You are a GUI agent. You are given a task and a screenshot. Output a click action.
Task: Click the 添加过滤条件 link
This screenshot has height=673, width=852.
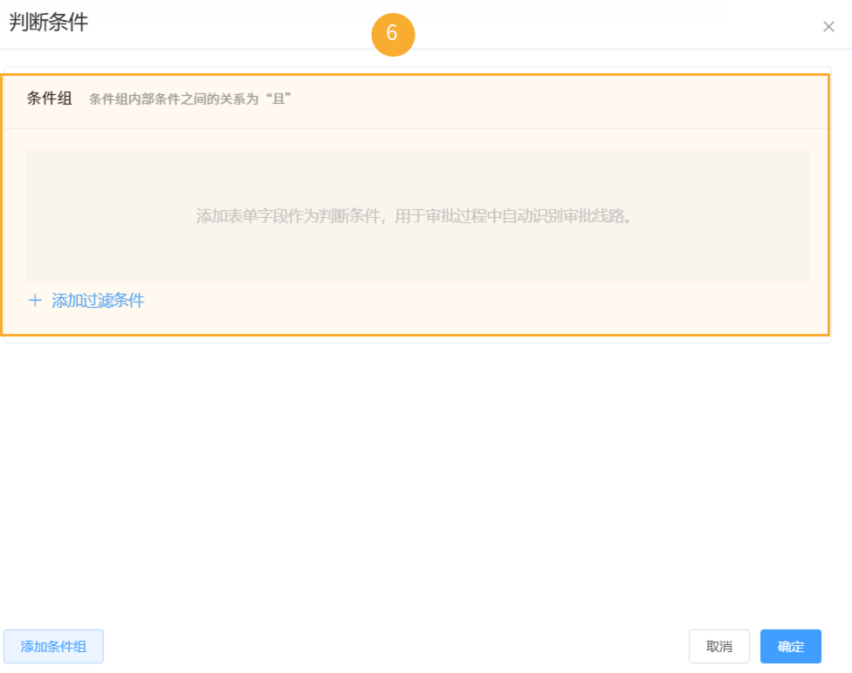pos(86,300)
